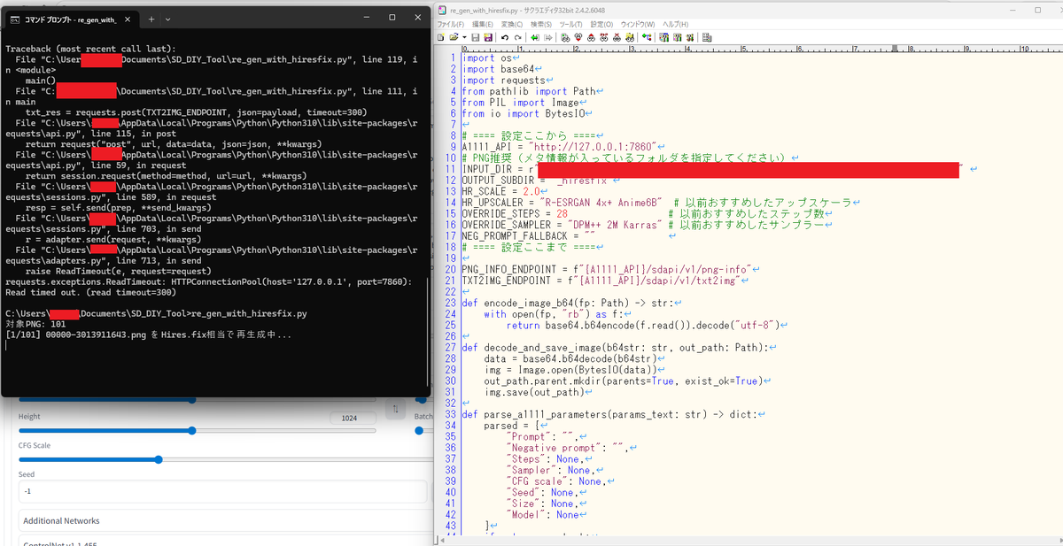Click the "対象PNG: 101" output line in terminal
Screen dimensions: 1063x546
point(36,325)
